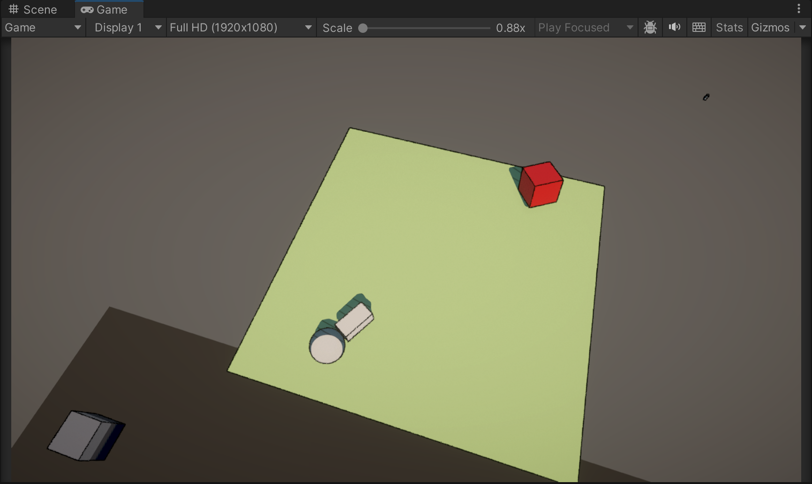Click the white cylinder on the plane
Viewport: 812px width, 484px height.
pos(327,348)
